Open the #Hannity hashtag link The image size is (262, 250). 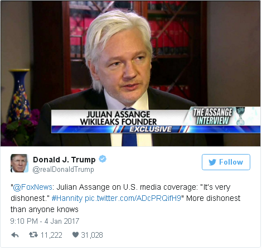[x=67, y=198]
